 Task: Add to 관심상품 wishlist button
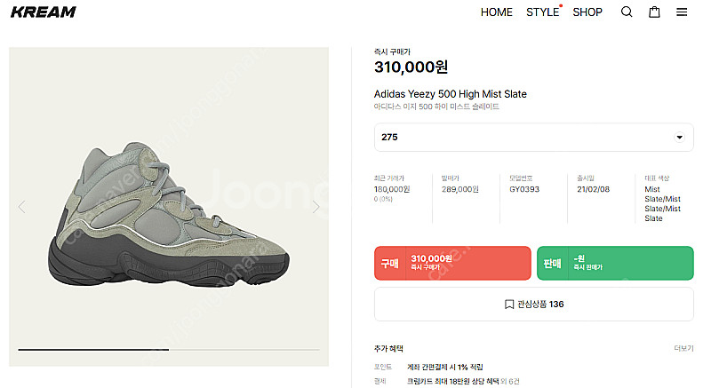tap(533, 304)
